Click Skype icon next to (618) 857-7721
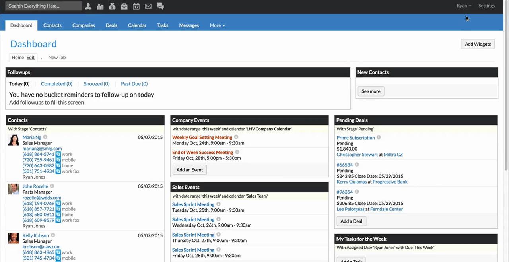The image size is (509, 262). click(58, 209)
